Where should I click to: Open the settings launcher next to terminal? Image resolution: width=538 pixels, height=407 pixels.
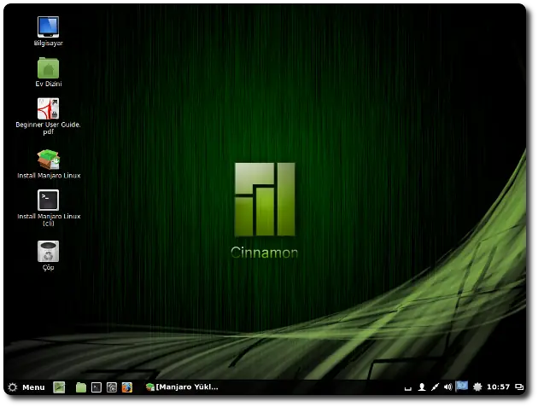pos(112,387)
